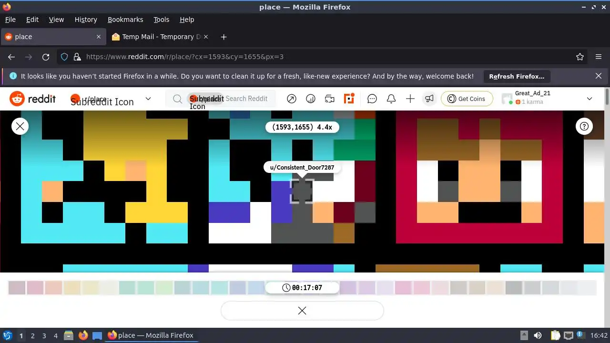This screenshot has width=610, height=343.
Task: Click the Firefox bookmark star icon
Action: click(580, 57)
